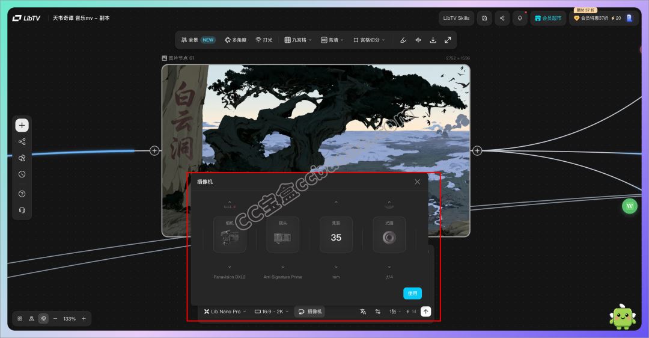Click the ƒ/4 aperture value
This screenshot has height=338, width=649.
tap(389, 277)
